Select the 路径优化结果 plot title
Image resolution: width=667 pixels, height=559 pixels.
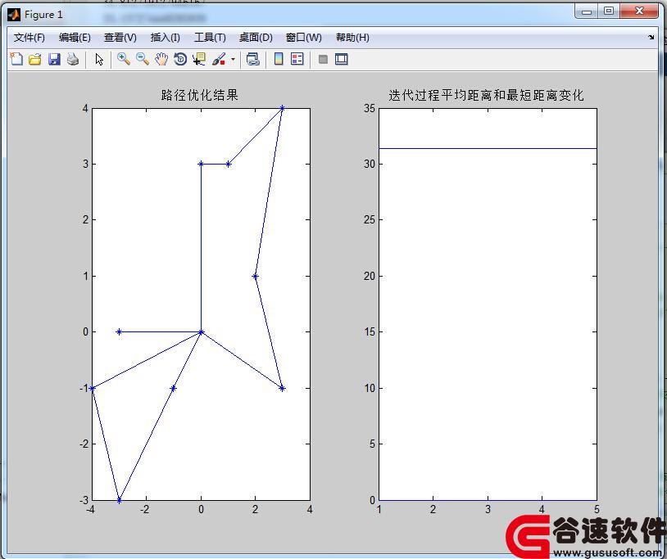click(x=199, y=95)
